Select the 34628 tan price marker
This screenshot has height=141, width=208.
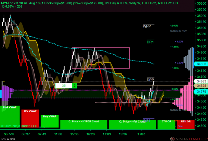(x=201, y=86)
